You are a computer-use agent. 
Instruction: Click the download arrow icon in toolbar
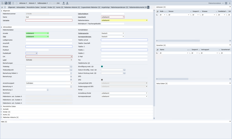[x=67, y=3]
